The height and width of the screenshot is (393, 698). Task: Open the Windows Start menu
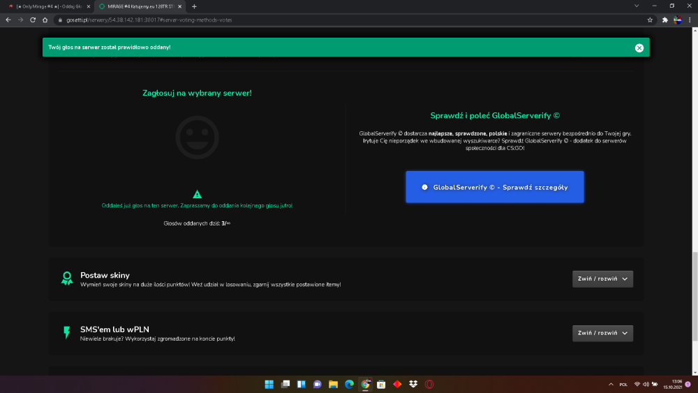[269, 384]
